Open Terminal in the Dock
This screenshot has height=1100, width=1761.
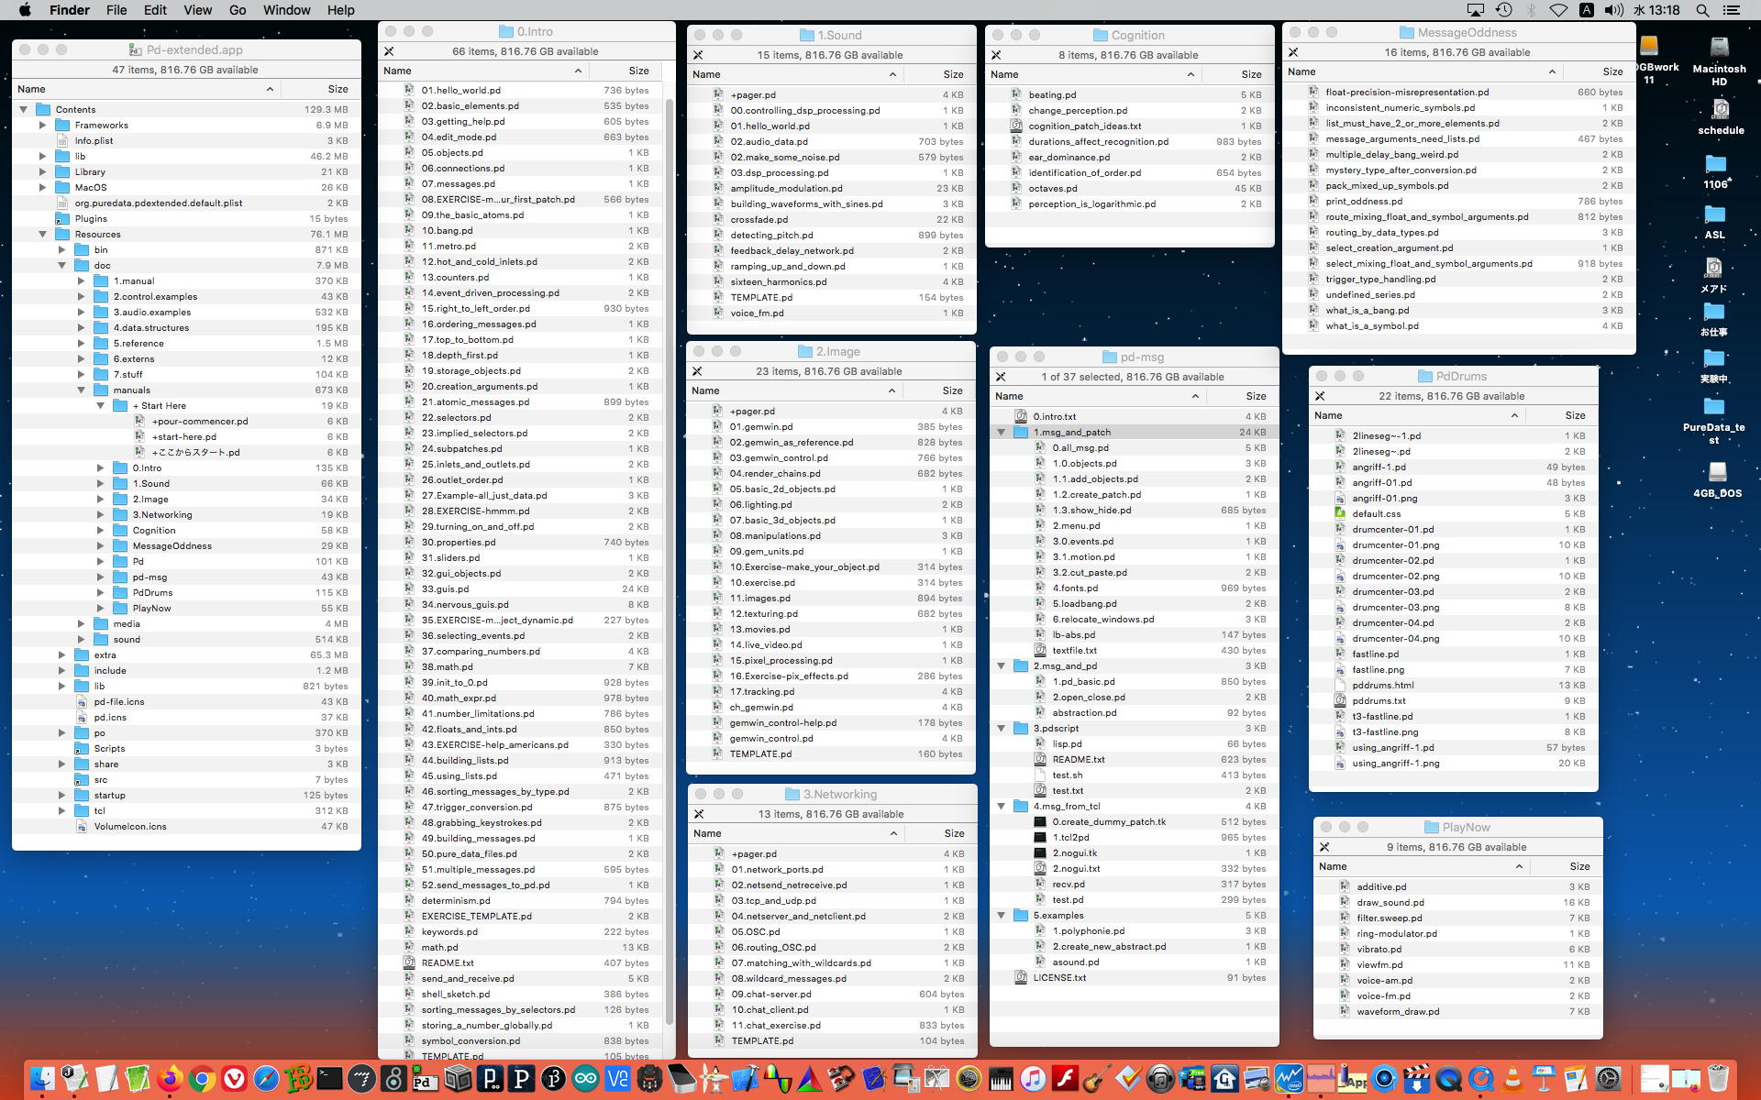(x=329, y=1079)
